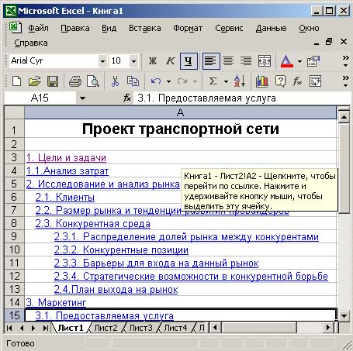The image size is (353, 351).
Task: Open Print Preview
Action: 93,81
